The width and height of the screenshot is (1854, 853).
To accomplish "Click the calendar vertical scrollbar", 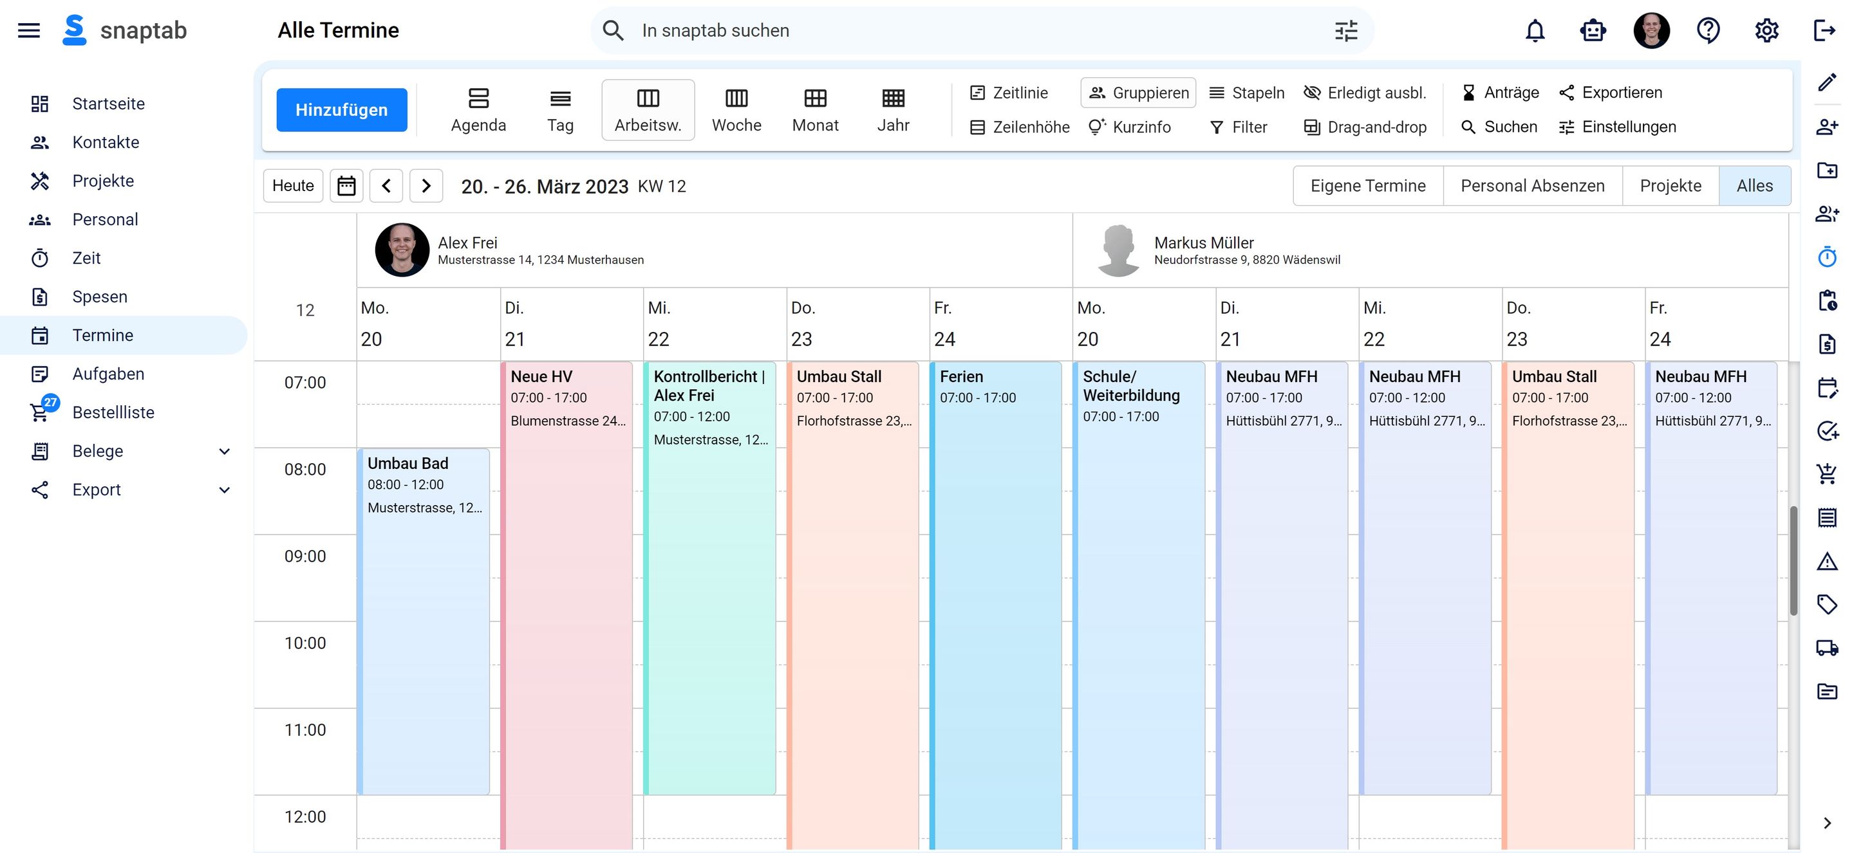I will [1794, 561].
